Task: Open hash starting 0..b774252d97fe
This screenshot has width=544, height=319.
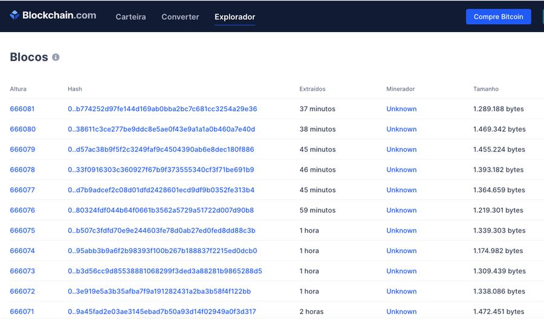Action: coord(162,109)
